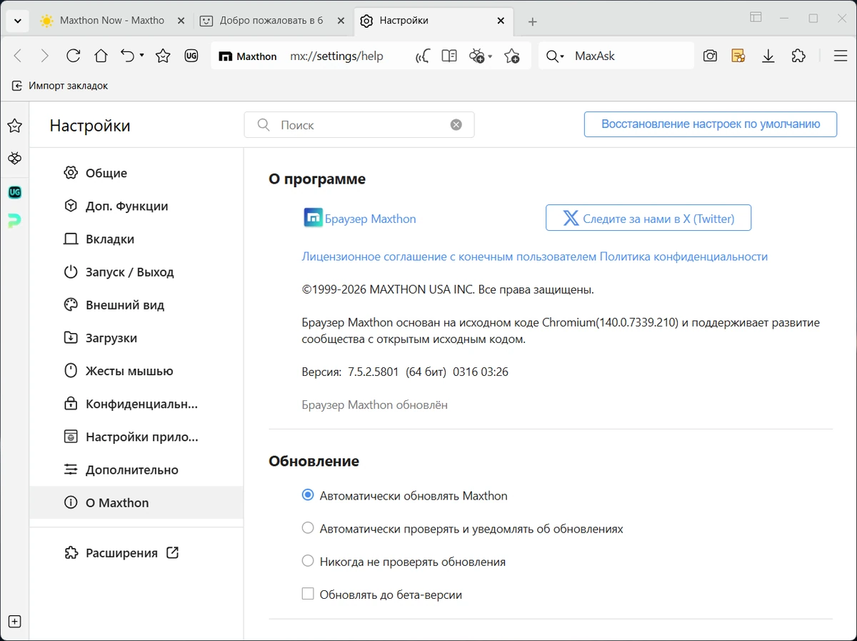
Task: Select Автоматически обновлять Maxthon radio button
Action: point(308,495)
